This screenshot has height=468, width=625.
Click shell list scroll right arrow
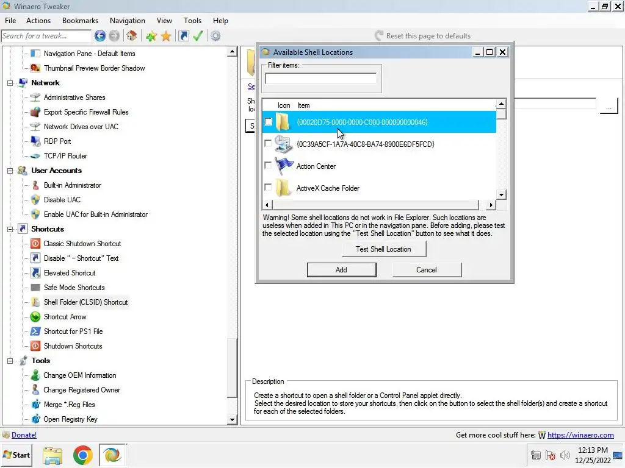pyautogui.click(x=491, y=205)
